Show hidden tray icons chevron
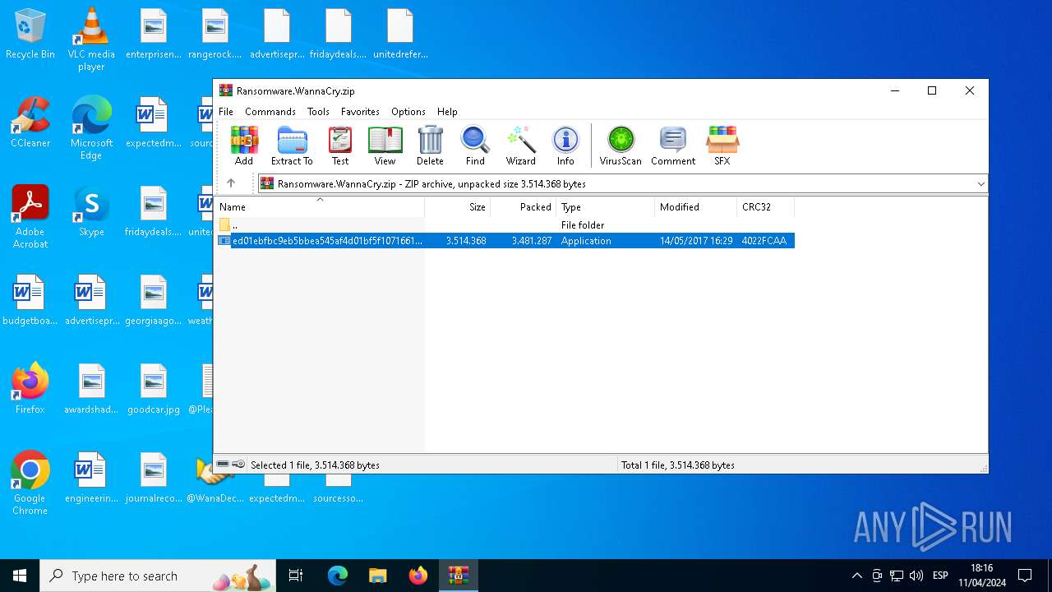Image resolution: width=1052 pixels, height=592 pixels. [856, 576]
